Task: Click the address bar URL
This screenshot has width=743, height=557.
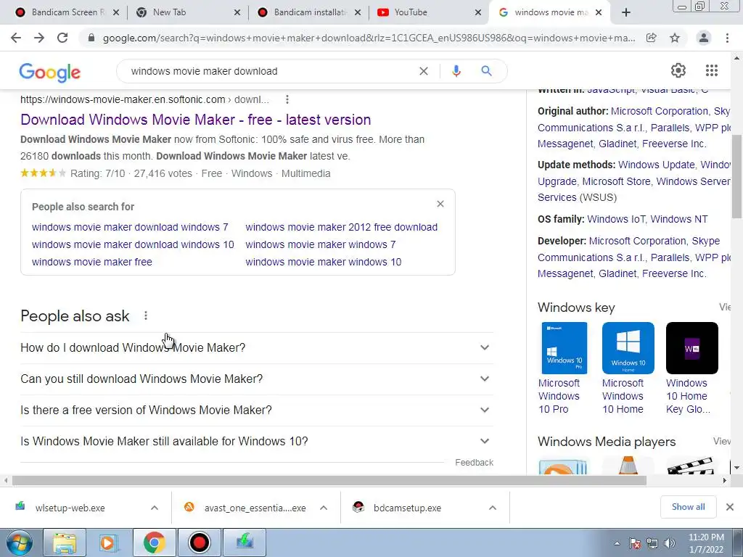Action: pos(369,38)
